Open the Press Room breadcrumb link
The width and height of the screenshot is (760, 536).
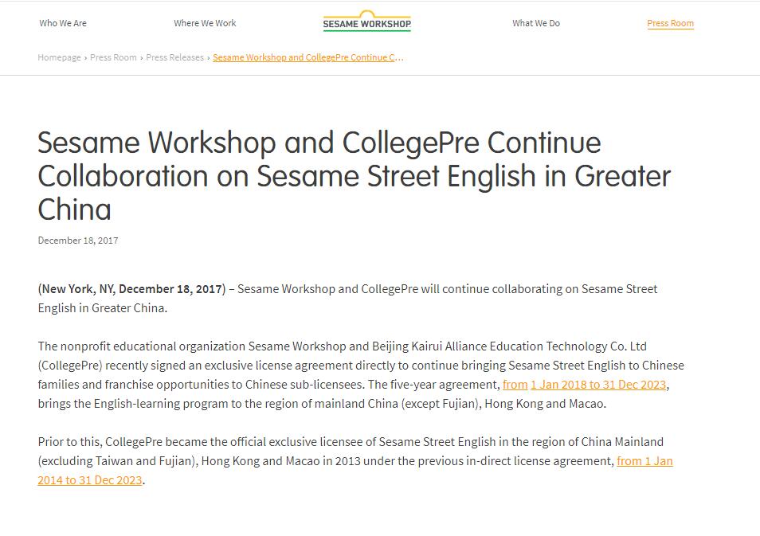pos(113,57)
